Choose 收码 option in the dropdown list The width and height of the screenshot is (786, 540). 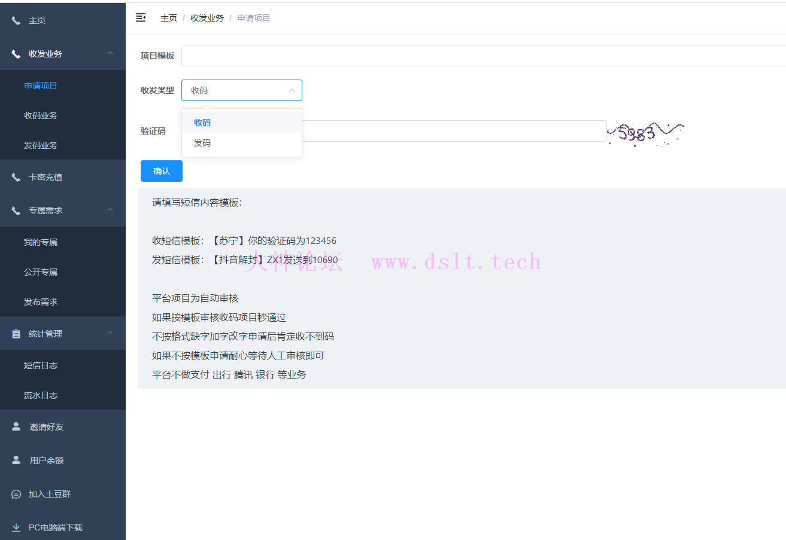click(202, 123)
